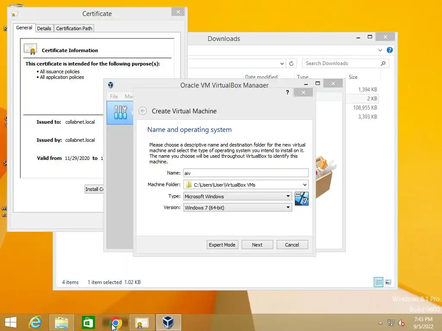Select the 1,394 KB file row

point(362,90)
